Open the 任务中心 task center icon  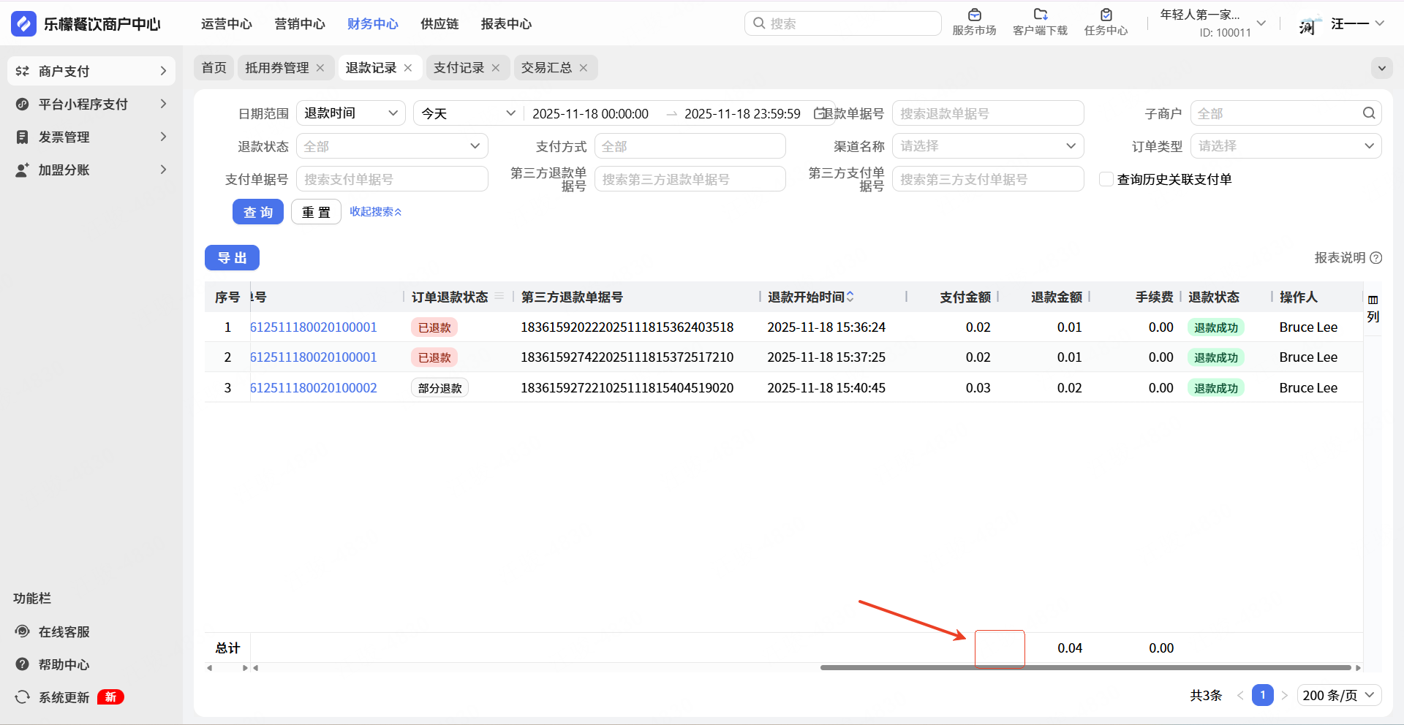[x=1106, y=15]
